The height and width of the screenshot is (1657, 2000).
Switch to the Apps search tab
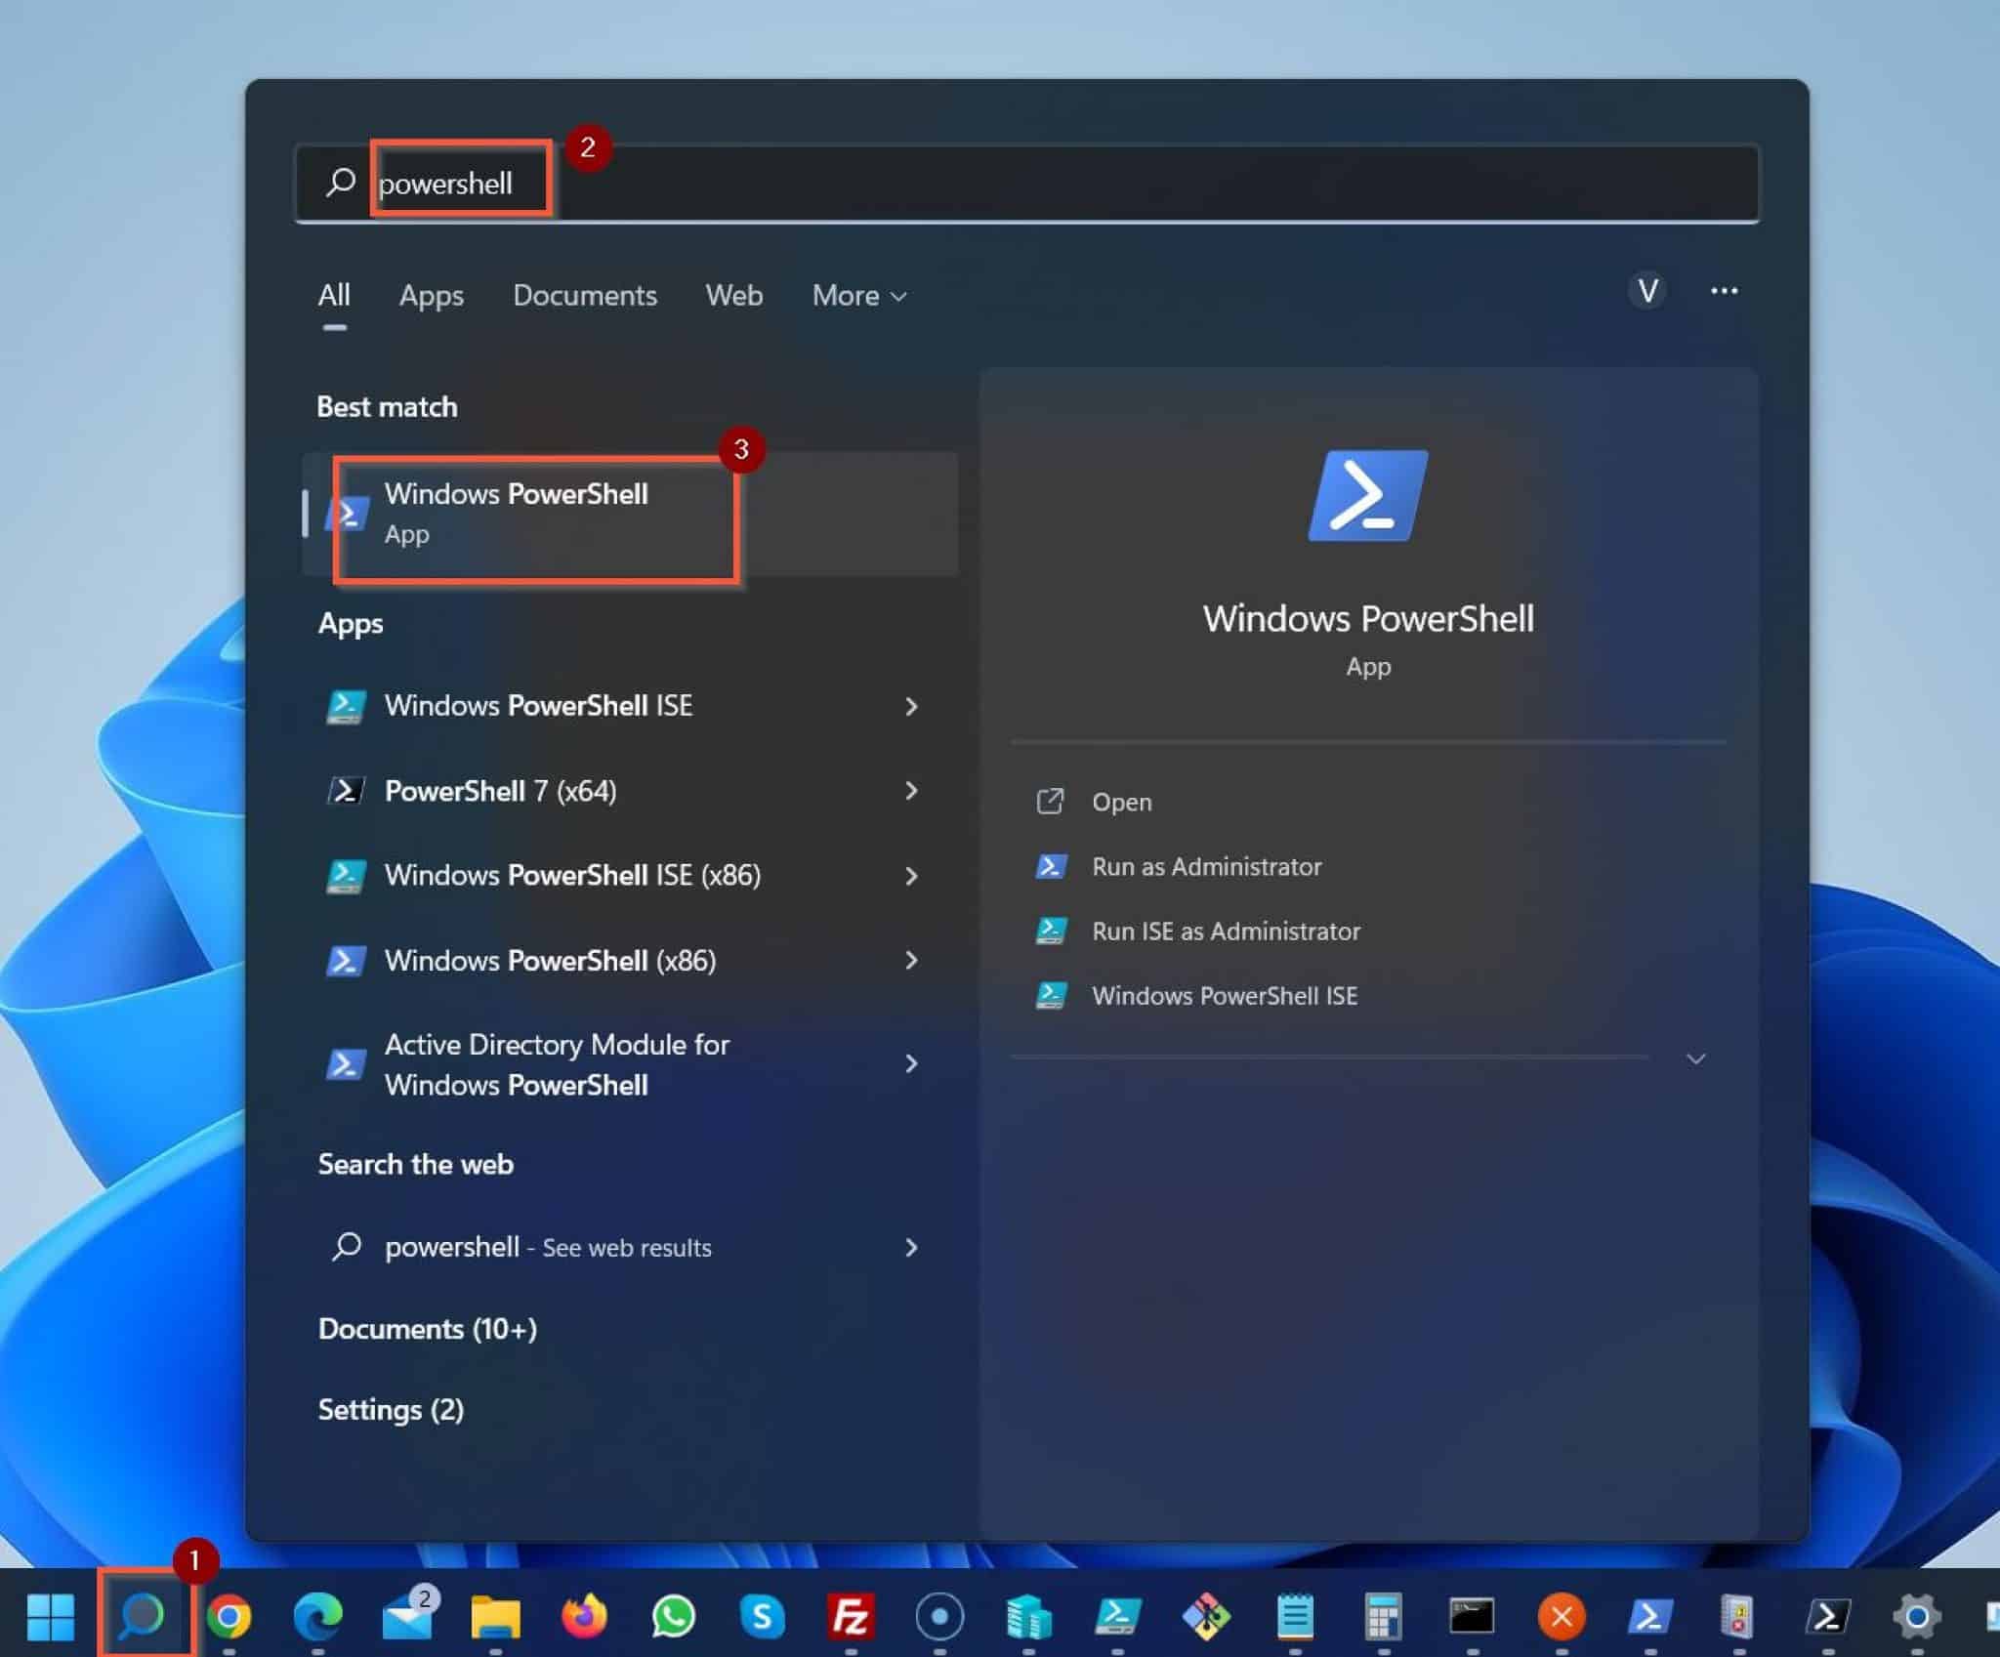(x=431, y=296)
